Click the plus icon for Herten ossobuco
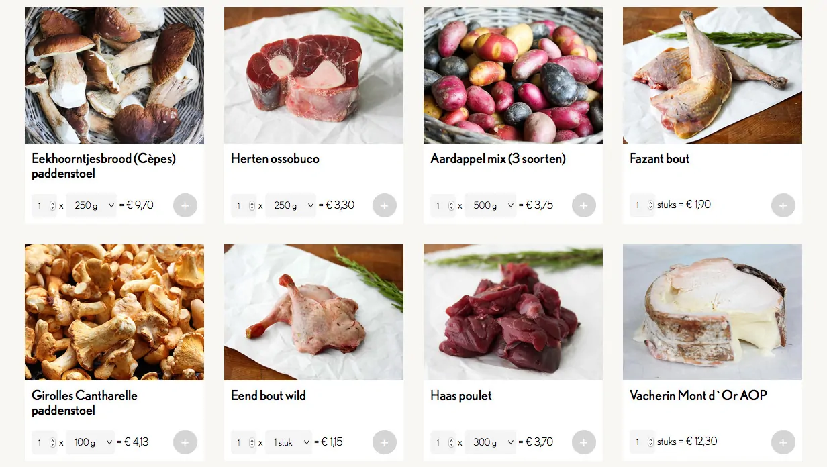This screenshot has height=467, width=827. [385, 205]
